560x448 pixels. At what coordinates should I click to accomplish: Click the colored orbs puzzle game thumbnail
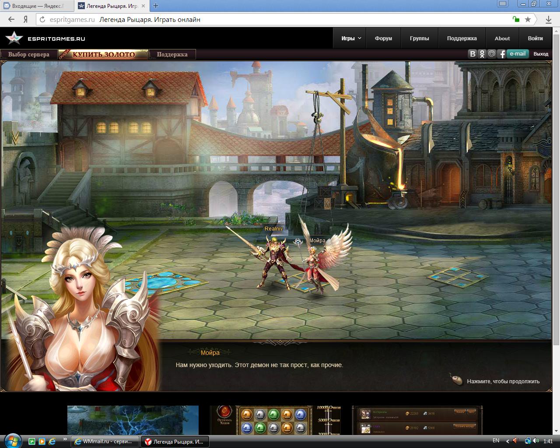pos(276,420)
